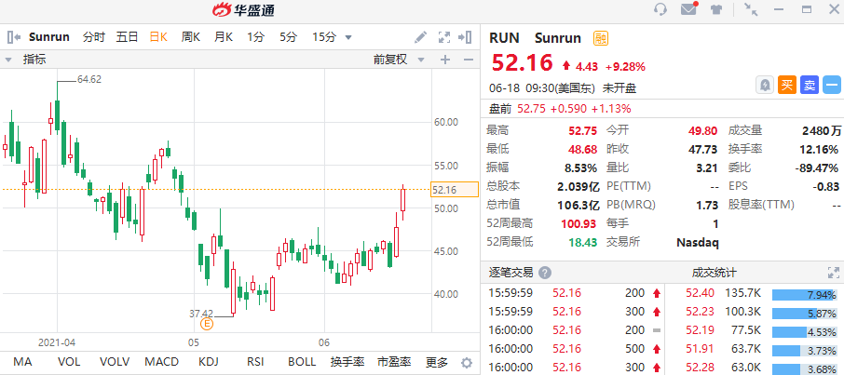844x375 pixels.
Task: Open help for 逐笔交易
Action: pyautogui.click(x=545, y=273)
